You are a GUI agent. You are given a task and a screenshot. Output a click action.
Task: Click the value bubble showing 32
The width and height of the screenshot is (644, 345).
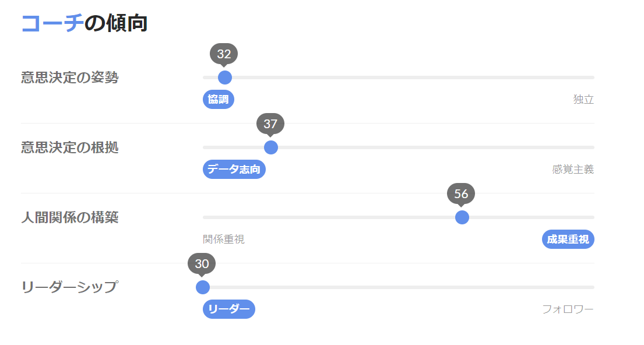tap(224, 54)
